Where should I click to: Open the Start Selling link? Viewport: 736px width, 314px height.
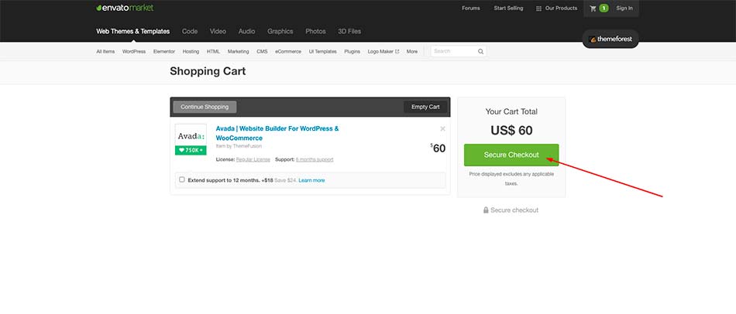pos(508,9)
